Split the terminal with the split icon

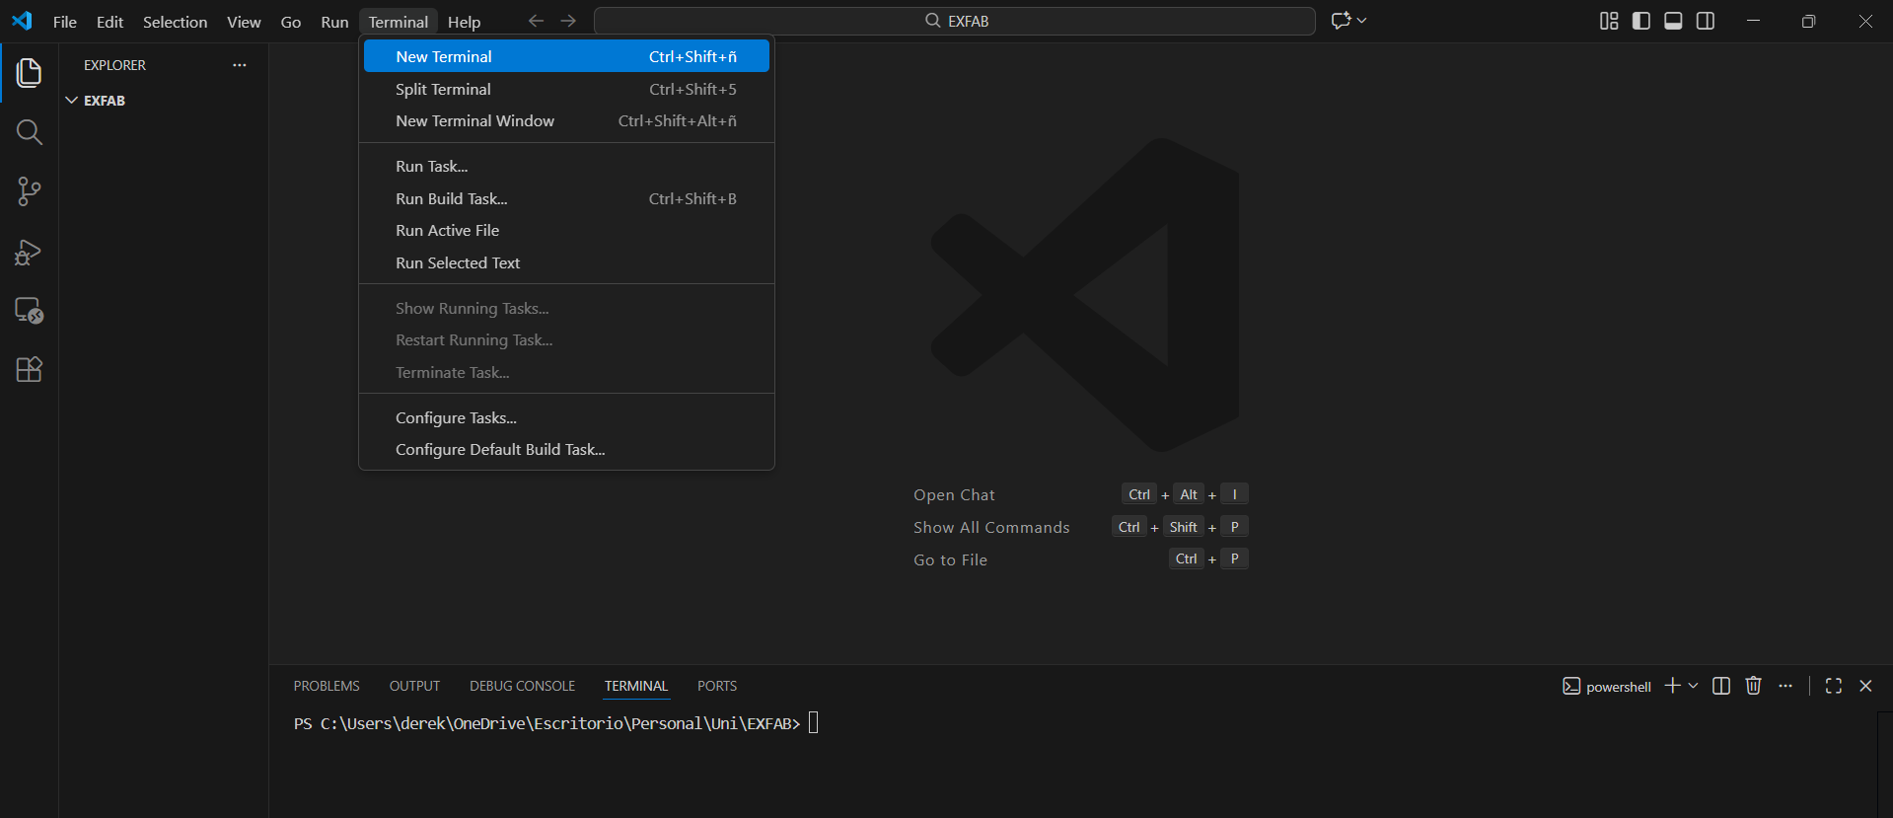pos(1721,686)
